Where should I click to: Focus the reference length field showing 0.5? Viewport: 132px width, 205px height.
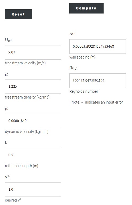(x=33, y=155)
